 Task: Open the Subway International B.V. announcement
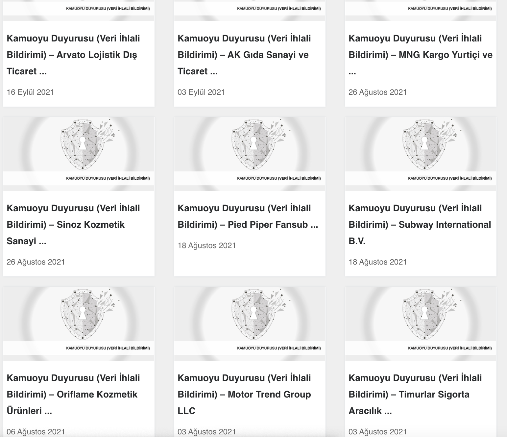pos(420,224)
